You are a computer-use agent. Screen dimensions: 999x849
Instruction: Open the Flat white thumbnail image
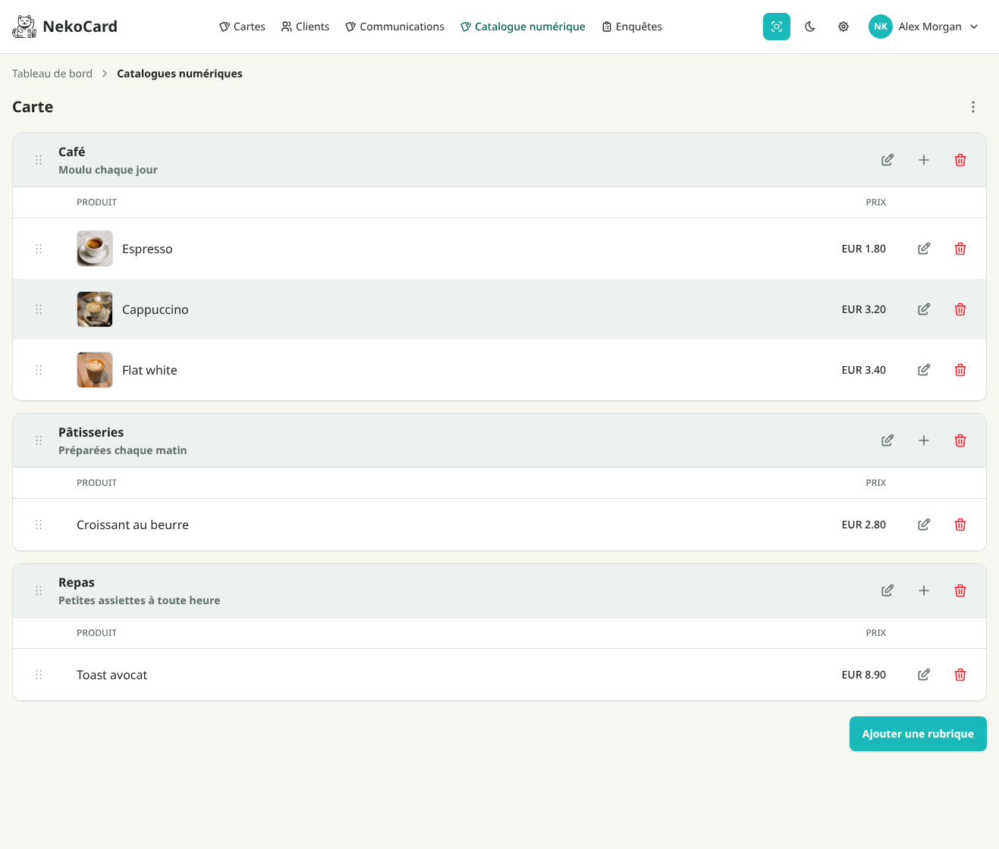pyautogui.click(x=95, y=370)
